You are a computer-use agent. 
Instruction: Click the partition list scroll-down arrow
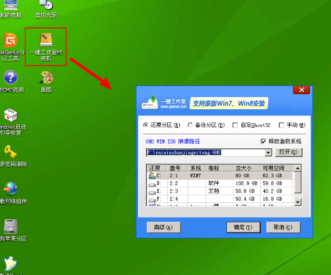pyautogui.click(x=298, y=202)
